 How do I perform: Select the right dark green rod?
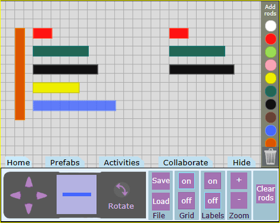point(197,51)
